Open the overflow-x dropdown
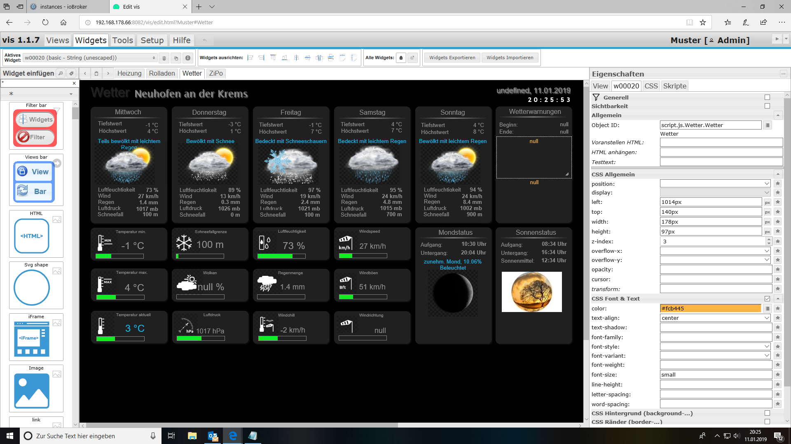 [716, 251]
